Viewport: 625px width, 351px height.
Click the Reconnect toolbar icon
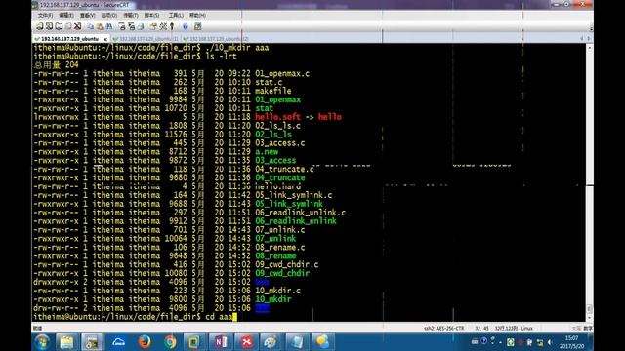tap(68, 26)
